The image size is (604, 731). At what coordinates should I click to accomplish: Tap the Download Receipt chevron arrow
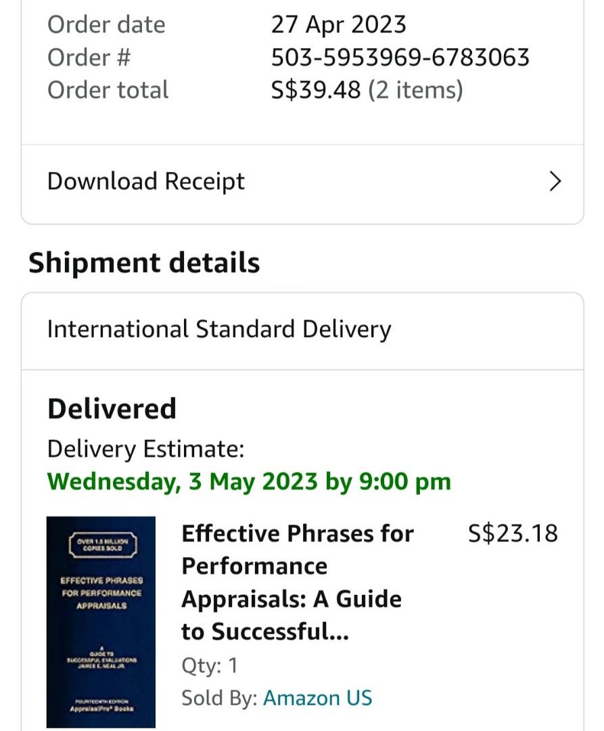pos(555,181)
